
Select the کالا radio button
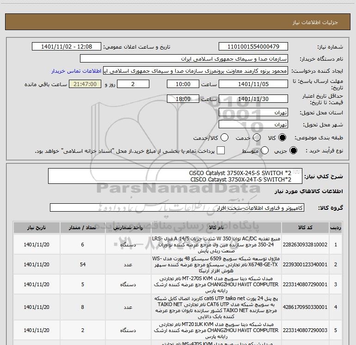click(282, 138)
